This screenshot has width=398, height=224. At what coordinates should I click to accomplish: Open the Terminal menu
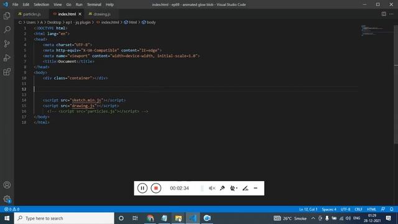point(94,4)
